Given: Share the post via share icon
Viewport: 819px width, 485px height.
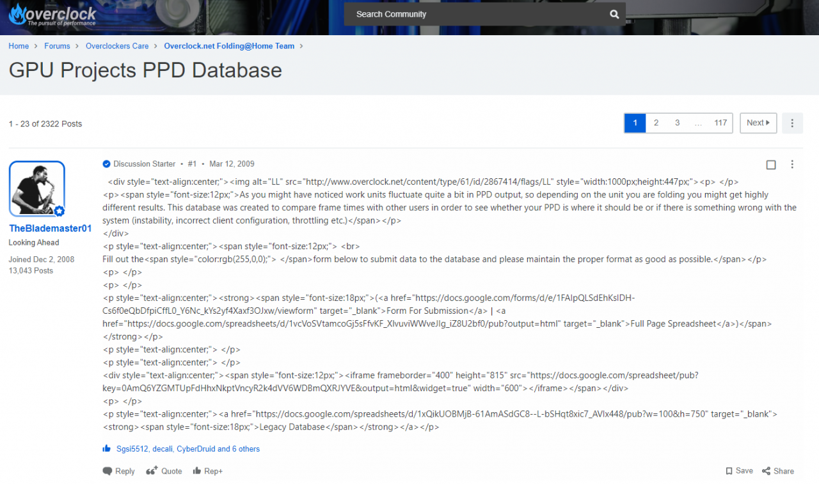Looking at the screenshot, I should (x=766, y=471).
